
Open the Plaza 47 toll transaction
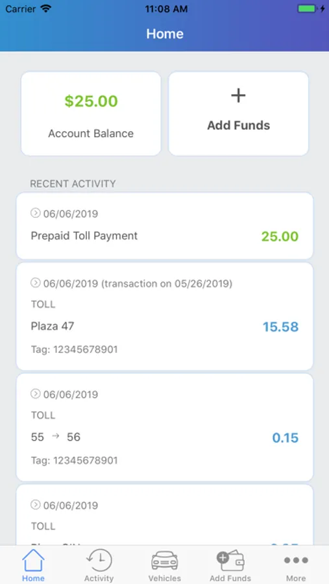[165, 316]
